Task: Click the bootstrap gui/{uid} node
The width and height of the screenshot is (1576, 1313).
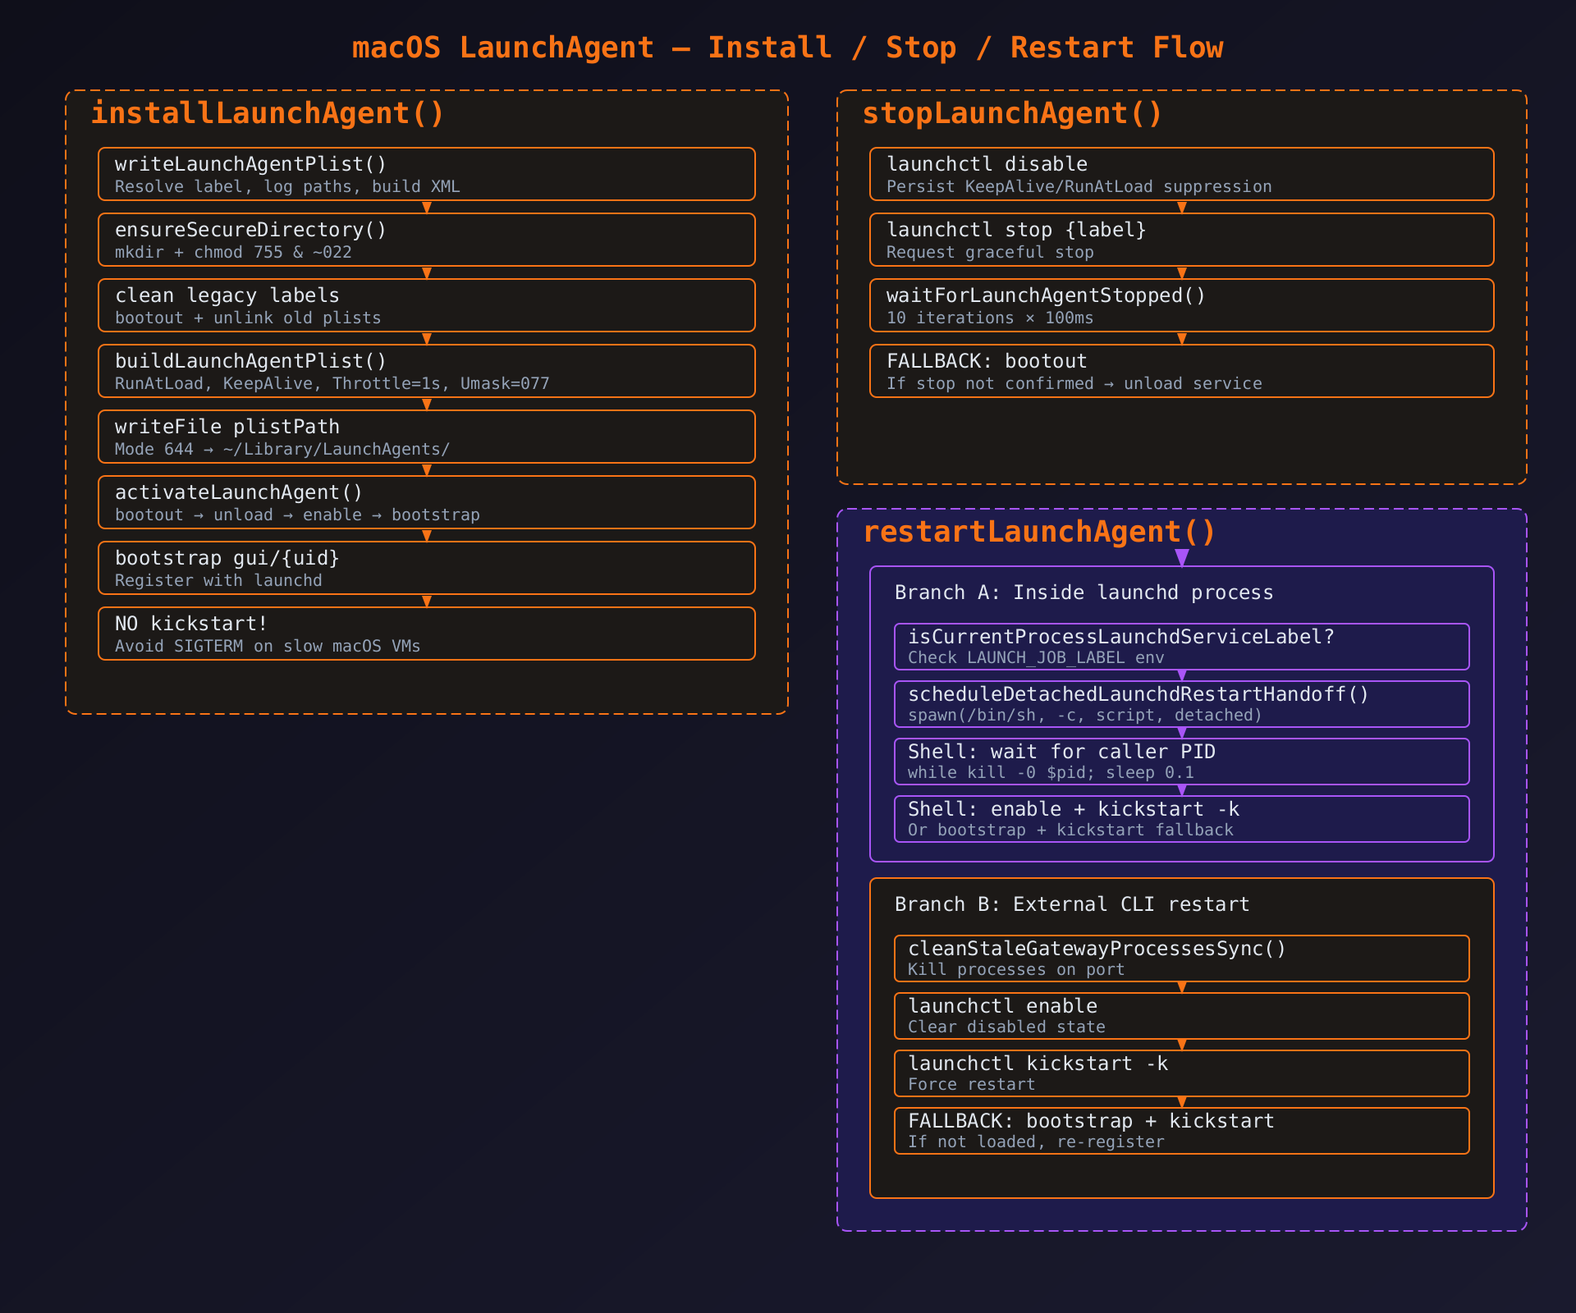Action: point(426,568)
